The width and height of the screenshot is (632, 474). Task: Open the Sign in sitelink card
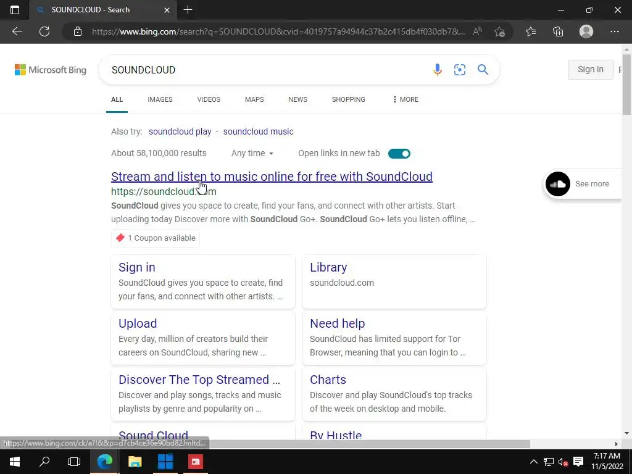click(136, 267)
